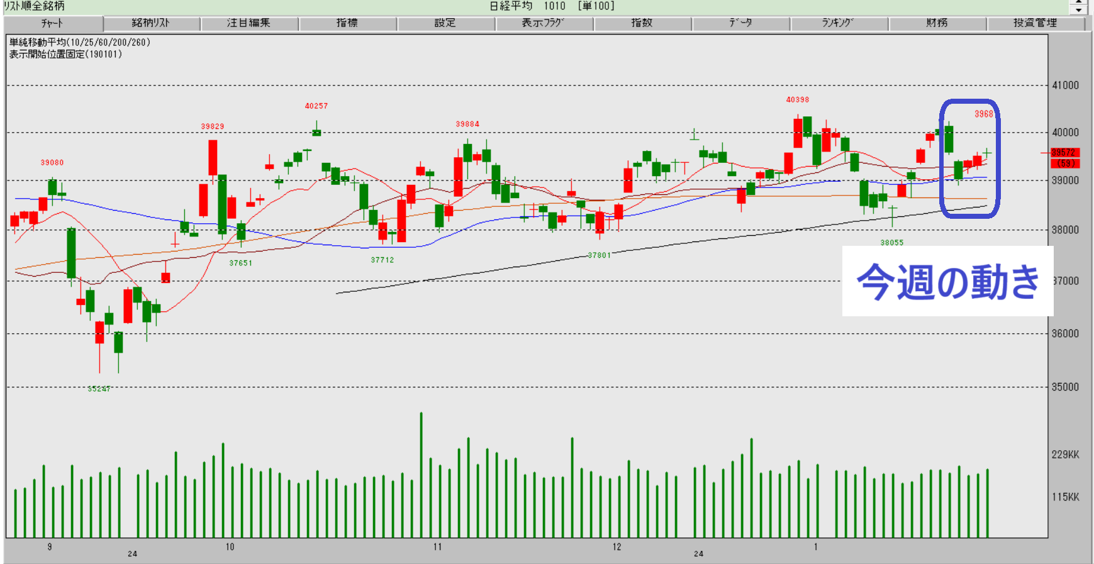The width and height of the screenshot is (1094, 564).
Task: Click the 40398 high price label
Action: click(798, 100)
